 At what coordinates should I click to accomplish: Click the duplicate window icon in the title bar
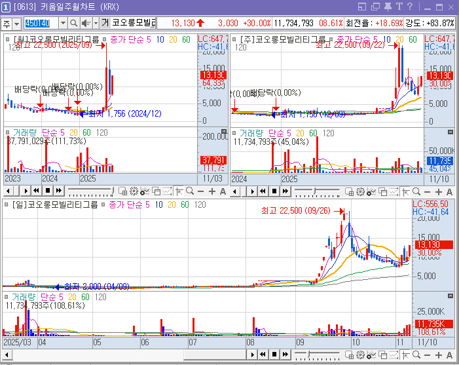click(375, 7)
